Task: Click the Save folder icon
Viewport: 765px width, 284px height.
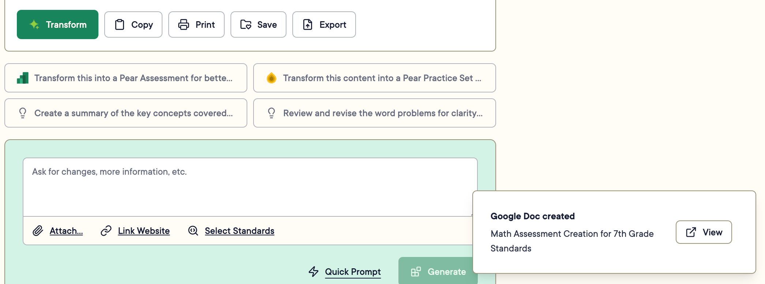Action: click(x=246, y=24)
